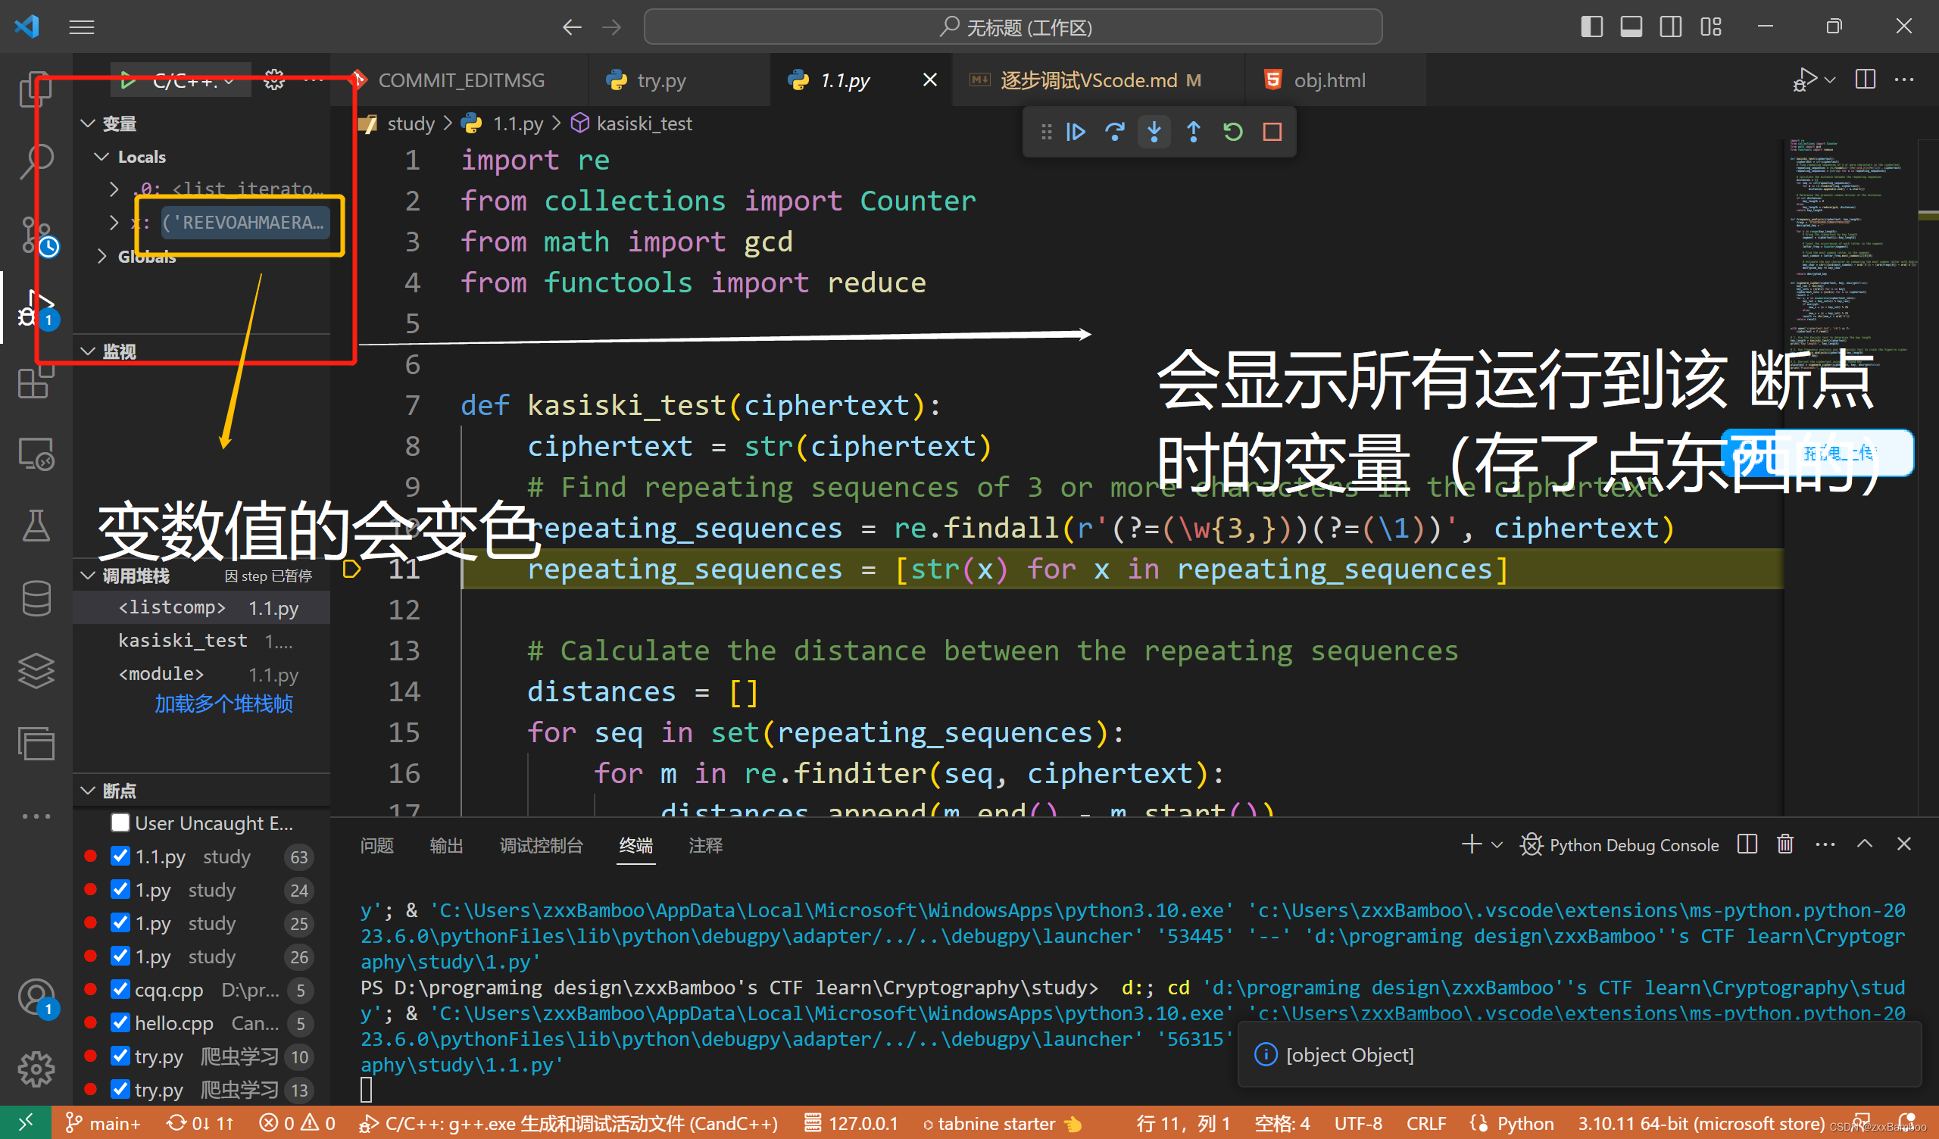
Task: Switch to the try.py editor tab
Action: (x=660, y=80)
